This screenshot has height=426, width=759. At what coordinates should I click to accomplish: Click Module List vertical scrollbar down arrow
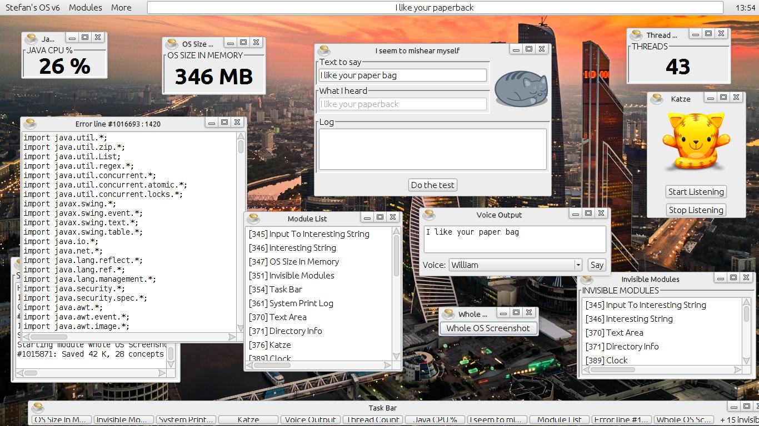396,357
